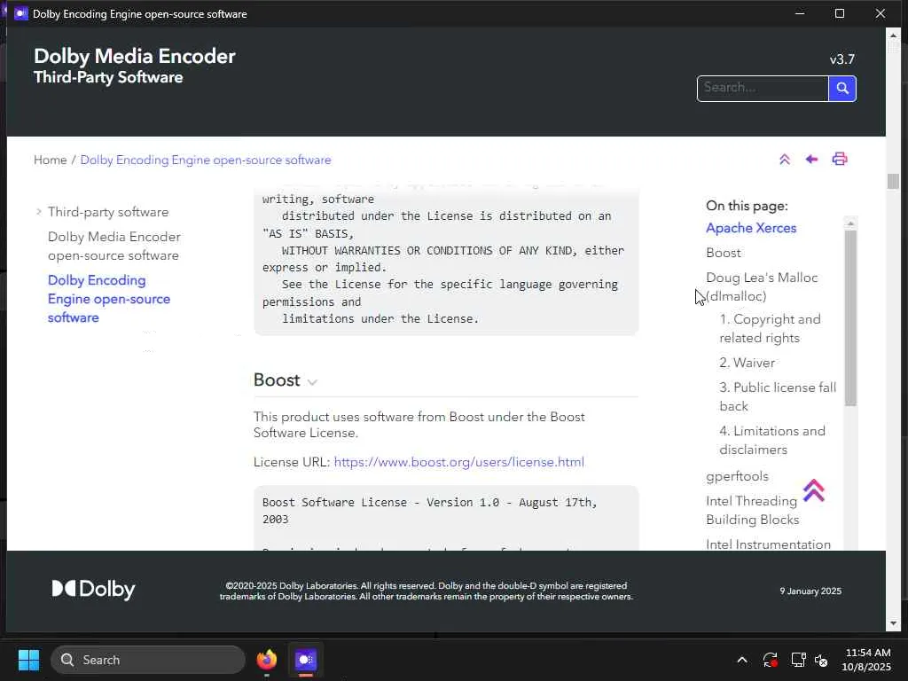Screen dimensions: 908x681
Task: Click the left arrow back icon
Action: pos(811,160)
